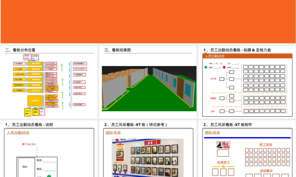
Task: Select the 看板分布位置 slide thumbnail
Action: click(x=49, y=82)
